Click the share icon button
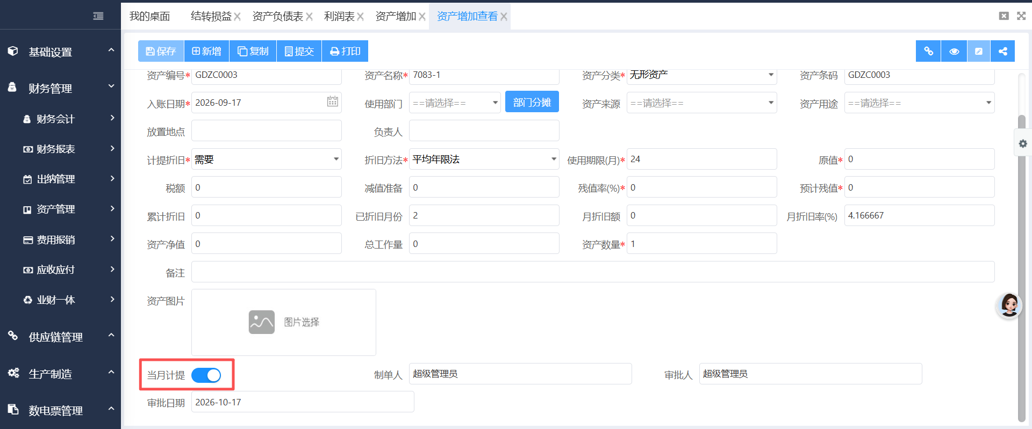1032x429 pixels. [1003, 51]
